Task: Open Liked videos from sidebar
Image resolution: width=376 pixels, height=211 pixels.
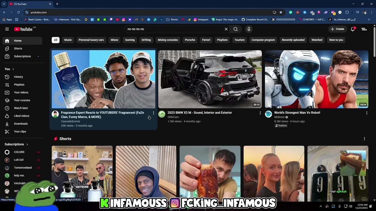Action: (x=22, y=116)
